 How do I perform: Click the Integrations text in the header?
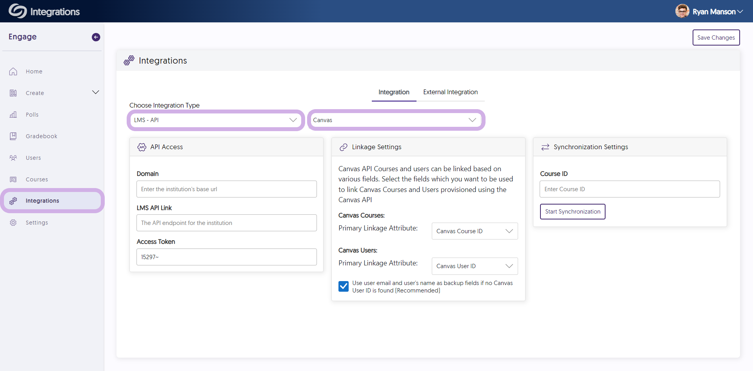[55, 12]
